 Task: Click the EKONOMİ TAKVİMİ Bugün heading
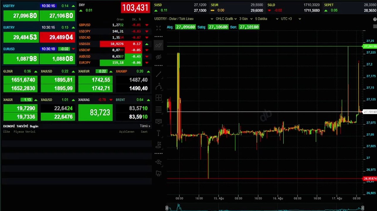pos(21,126)
